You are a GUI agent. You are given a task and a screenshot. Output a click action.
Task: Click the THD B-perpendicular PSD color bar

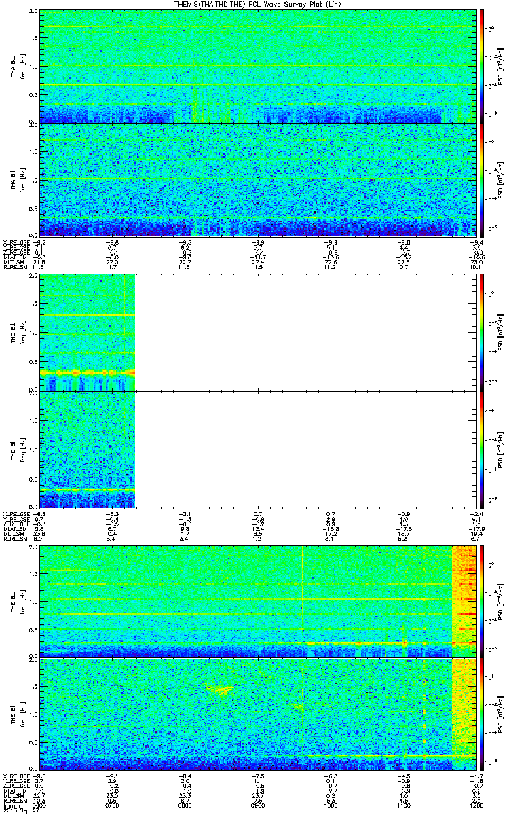pos(483,333)
